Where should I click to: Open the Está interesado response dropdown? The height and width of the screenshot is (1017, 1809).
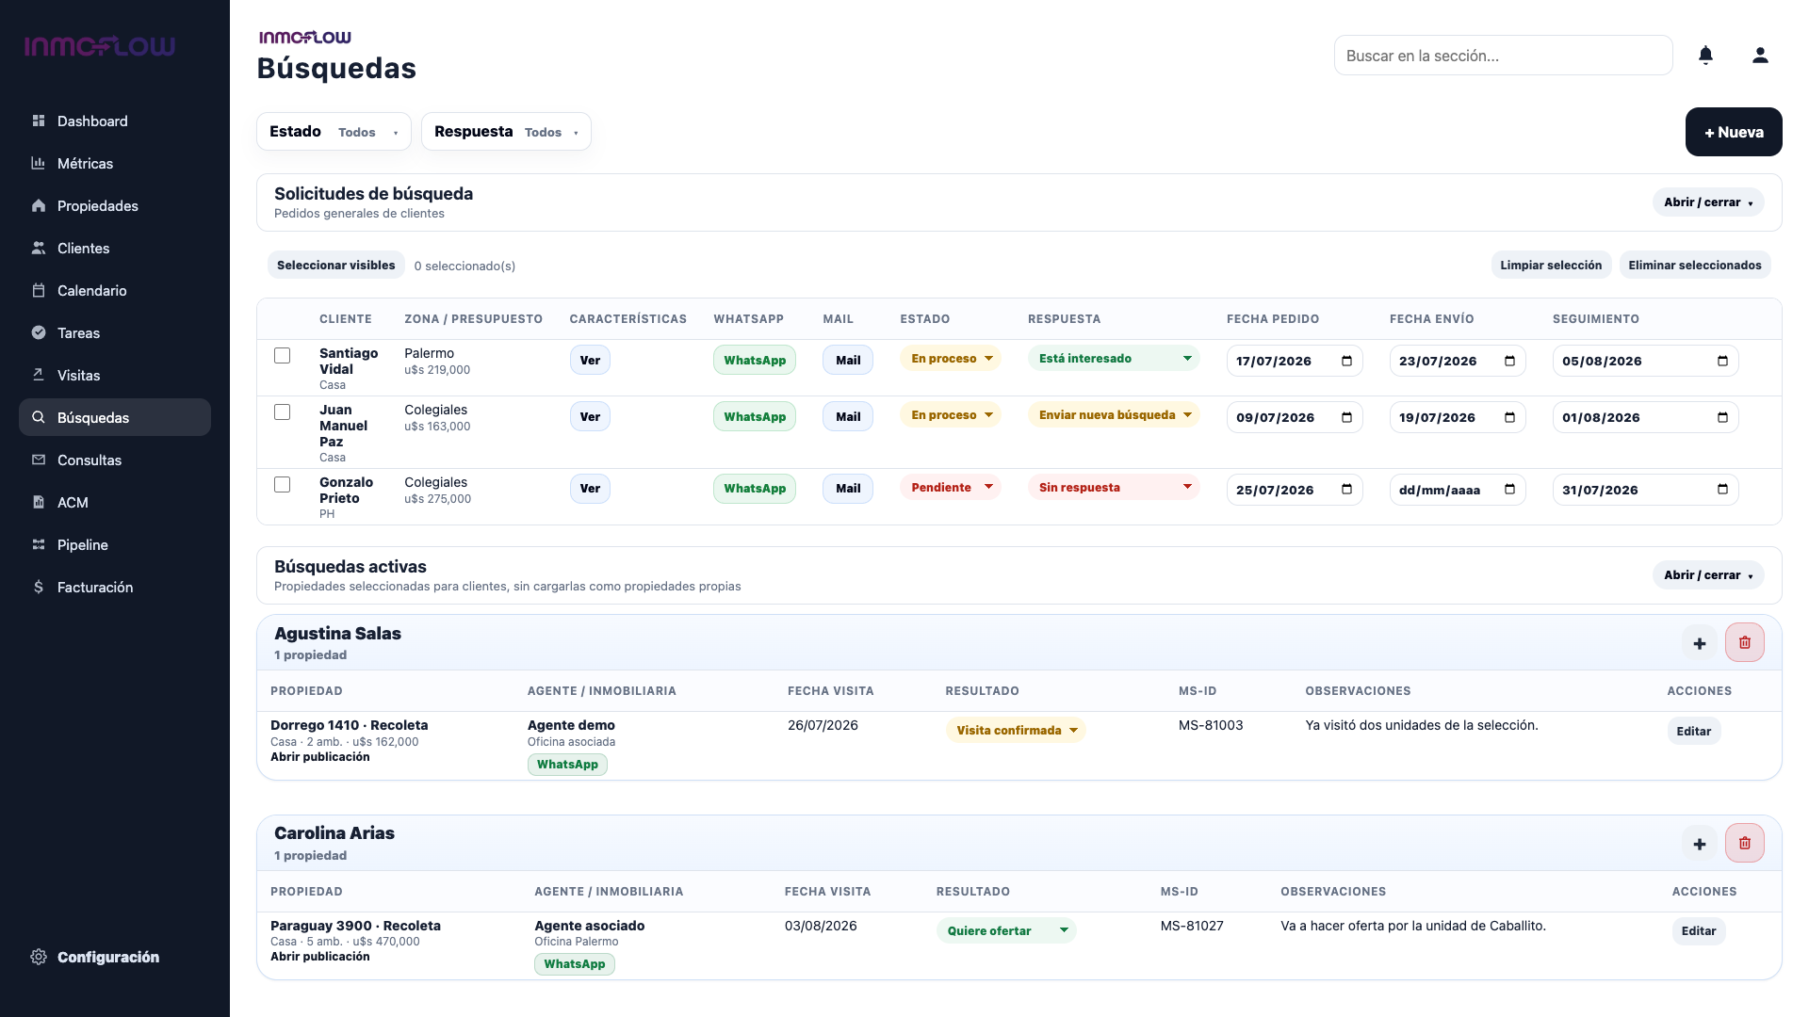pos(1114,359)
